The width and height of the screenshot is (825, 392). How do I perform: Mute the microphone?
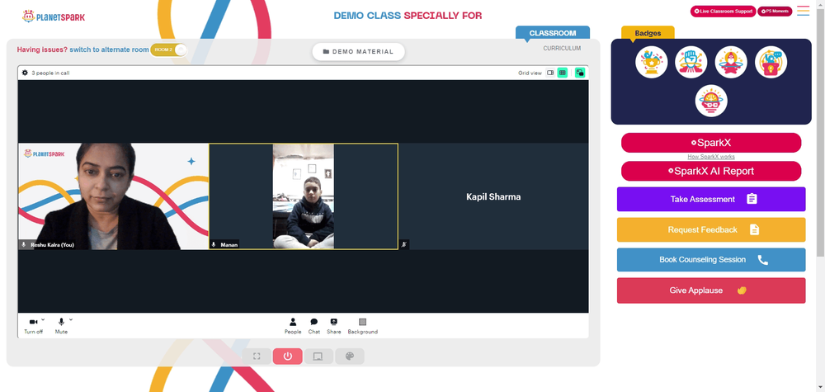coord(61,326)
